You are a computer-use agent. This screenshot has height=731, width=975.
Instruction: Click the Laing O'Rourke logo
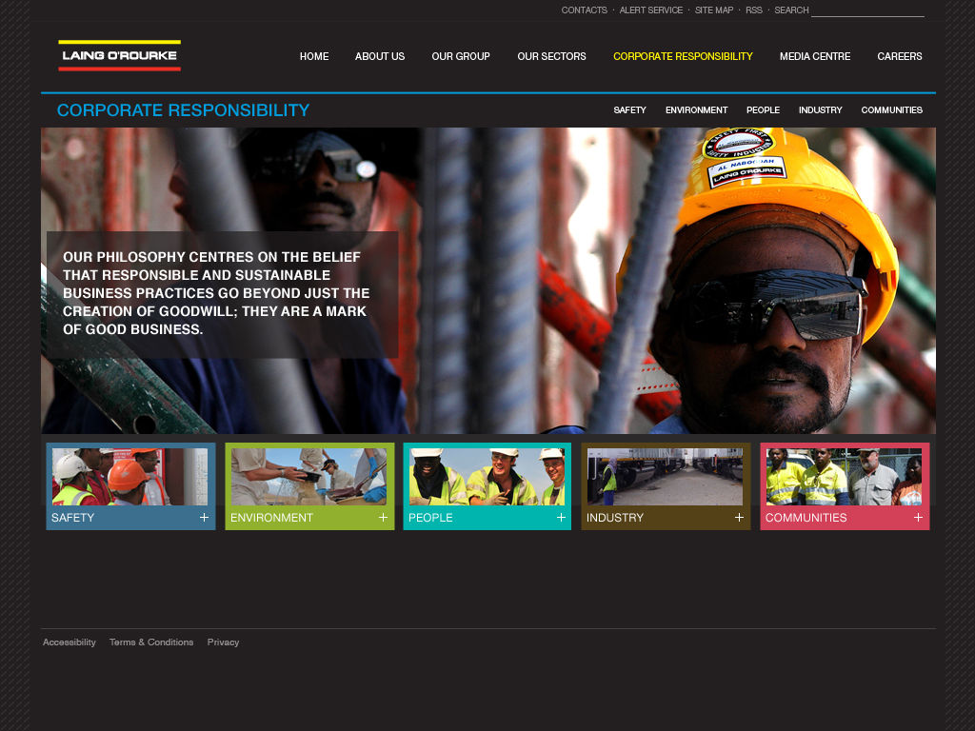coord(119,55)
